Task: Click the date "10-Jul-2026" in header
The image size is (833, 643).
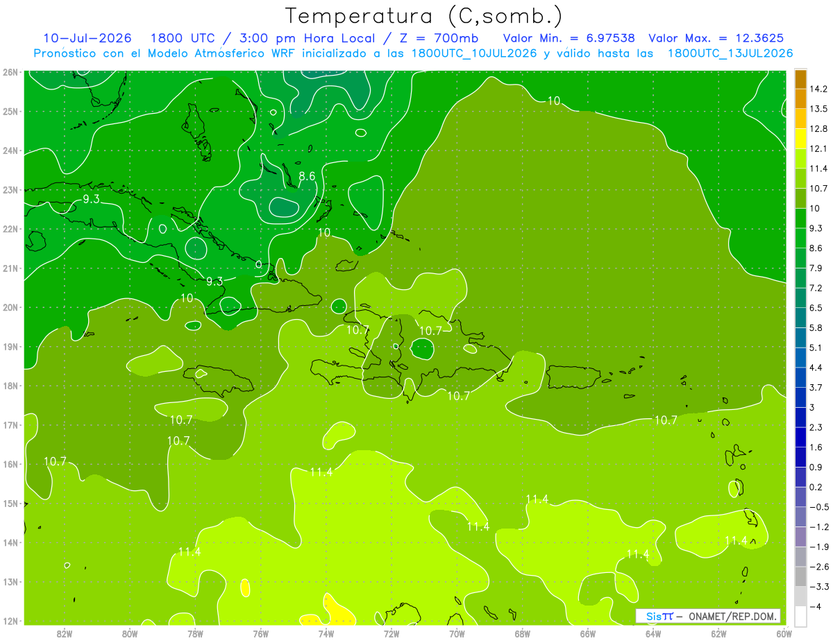Action: (89, 38)
